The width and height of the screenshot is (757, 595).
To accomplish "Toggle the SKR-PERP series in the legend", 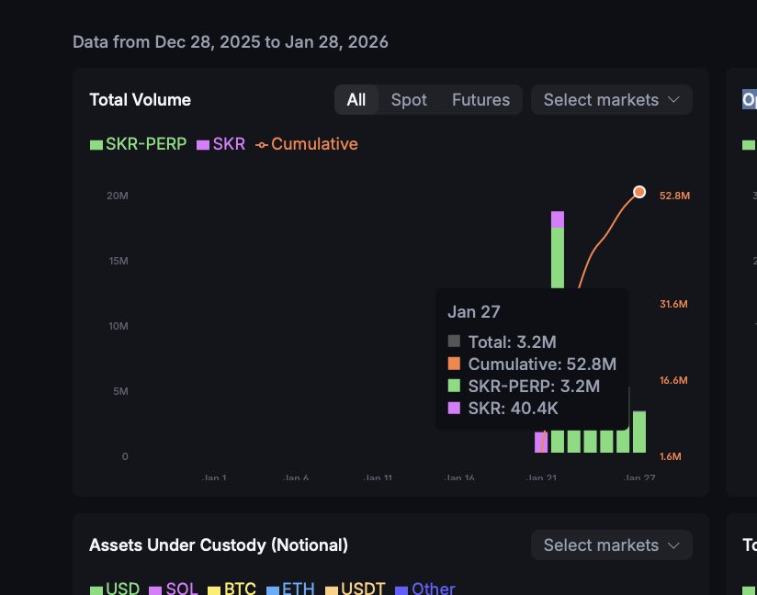I will (x=138, y=144).
